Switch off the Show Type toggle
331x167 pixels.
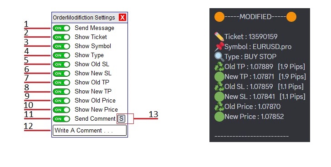tap(61, 55)
